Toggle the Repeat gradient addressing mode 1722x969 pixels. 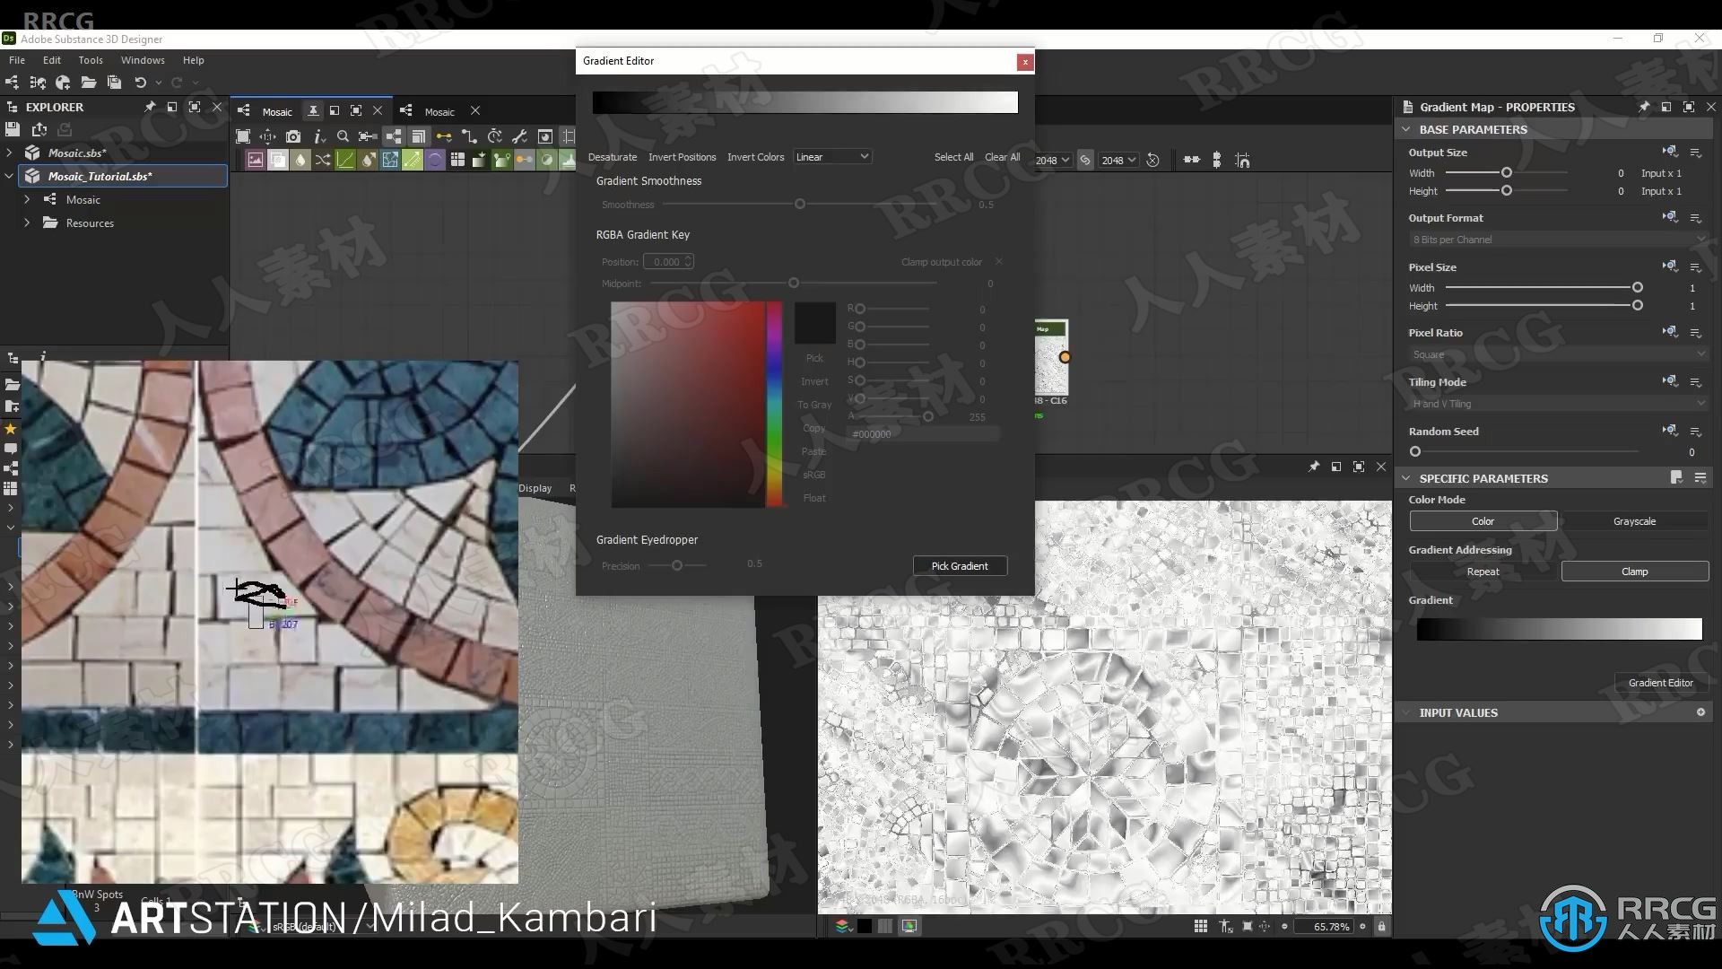1483,572
